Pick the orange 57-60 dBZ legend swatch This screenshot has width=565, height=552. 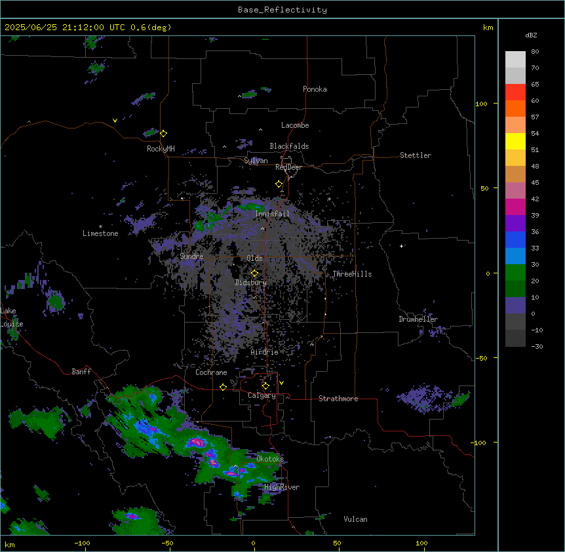[x=515, y=108]
